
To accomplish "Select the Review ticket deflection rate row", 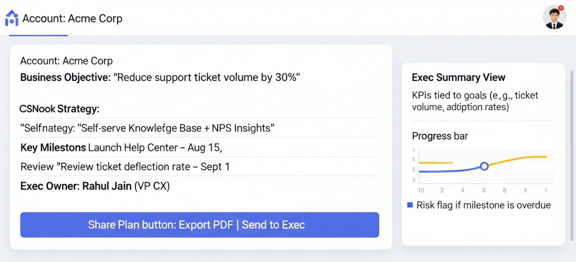I will (x=125, y=167).
